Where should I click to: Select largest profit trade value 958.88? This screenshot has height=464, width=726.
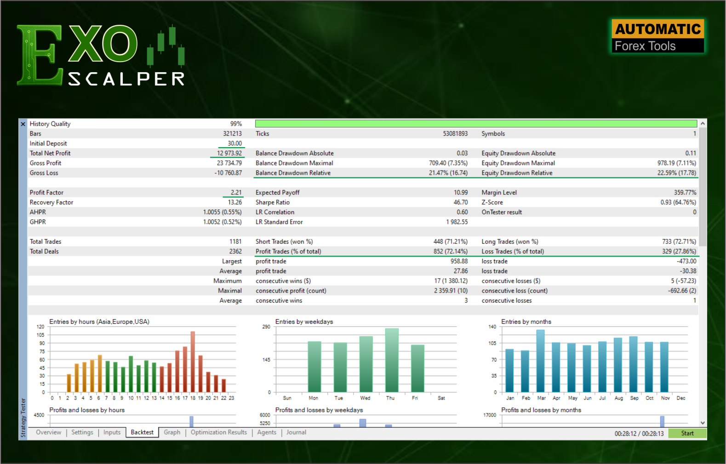point(459,261)
